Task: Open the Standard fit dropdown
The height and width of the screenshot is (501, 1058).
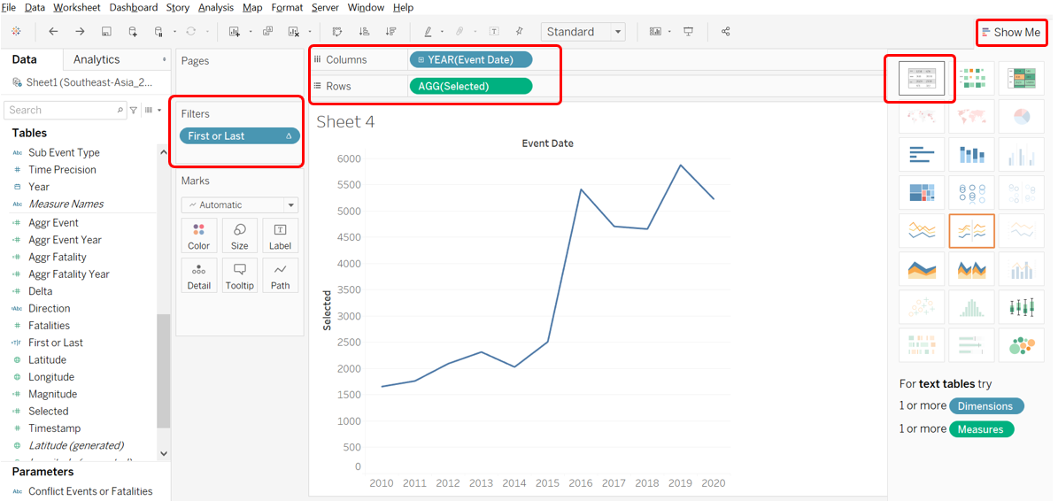Action: (x=583, y=32)
